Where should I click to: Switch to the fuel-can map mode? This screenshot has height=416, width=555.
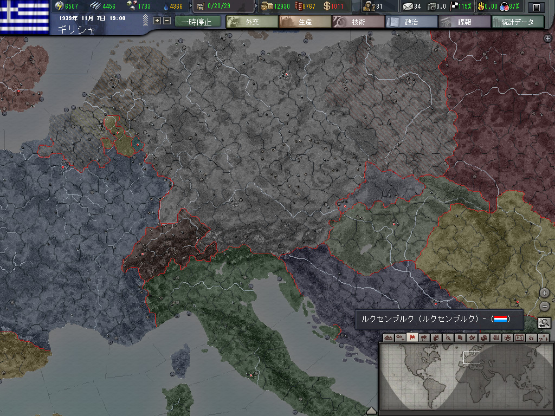(x=436, y=337)
